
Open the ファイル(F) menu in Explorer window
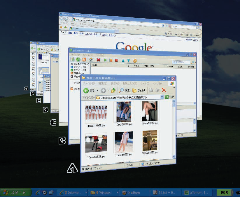click(x=89, y=83)
